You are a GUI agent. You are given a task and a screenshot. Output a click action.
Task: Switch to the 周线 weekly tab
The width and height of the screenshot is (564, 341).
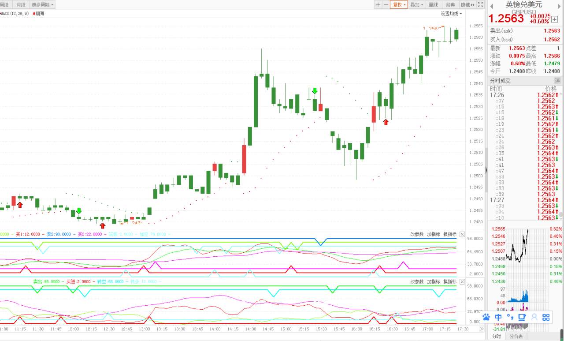click(6, 5)
